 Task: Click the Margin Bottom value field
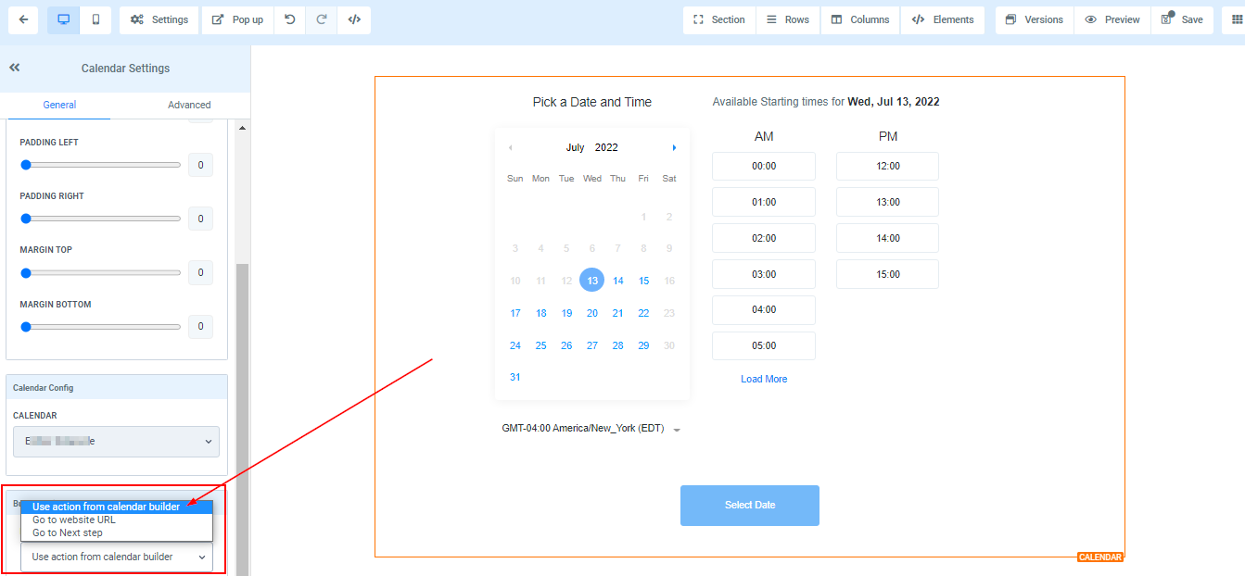(x=200, y=327)
